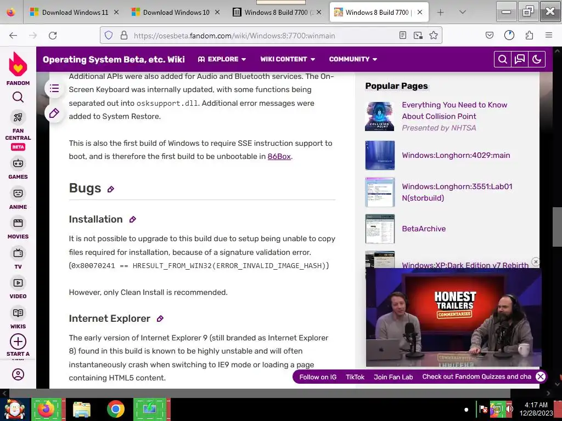Viewport: 562px width, 421px height.
Task: Open Everything You Need to Know About Collision Point
Action: click(x=454, y=111)
